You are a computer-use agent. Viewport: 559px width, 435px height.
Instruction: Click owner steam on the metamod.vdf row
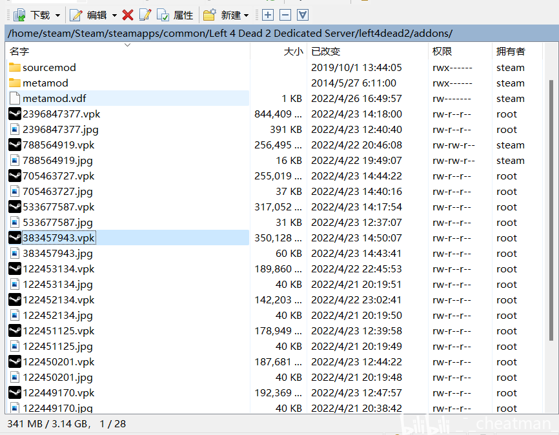point(511,98)
